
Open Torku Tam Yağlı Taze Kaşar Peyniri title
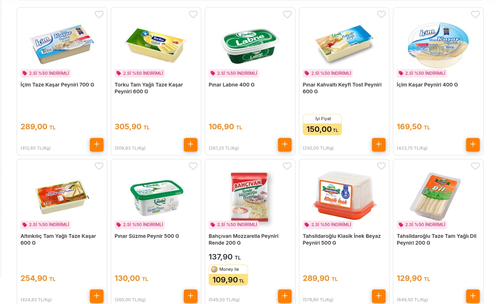click(149, 88)
